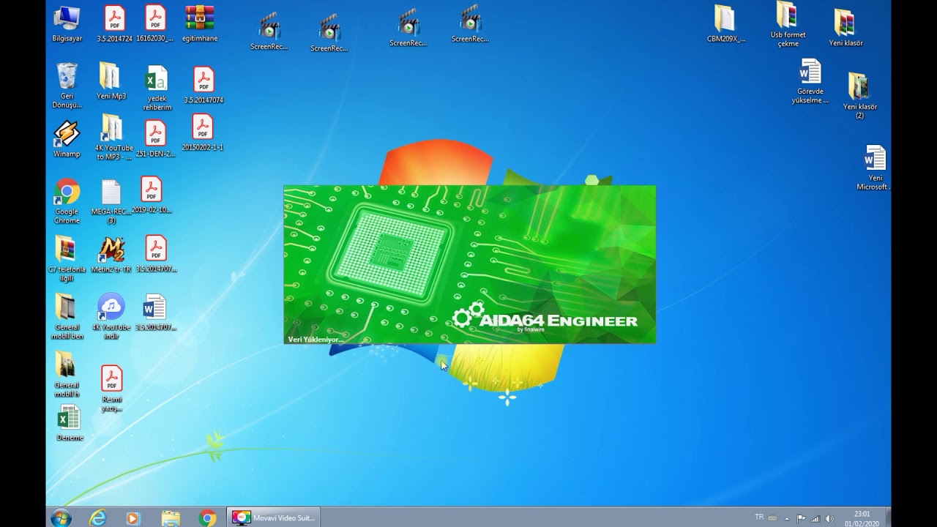This screenshot has height=527, width=937.
Task: Show hidden tray icons arrow
Action: point(787,518)
